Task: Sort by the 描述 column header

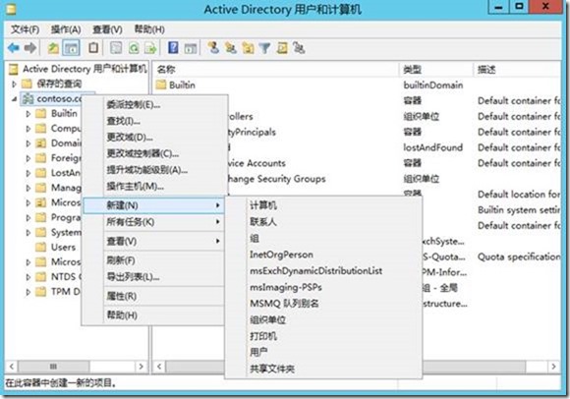Action: click(518, 69)
